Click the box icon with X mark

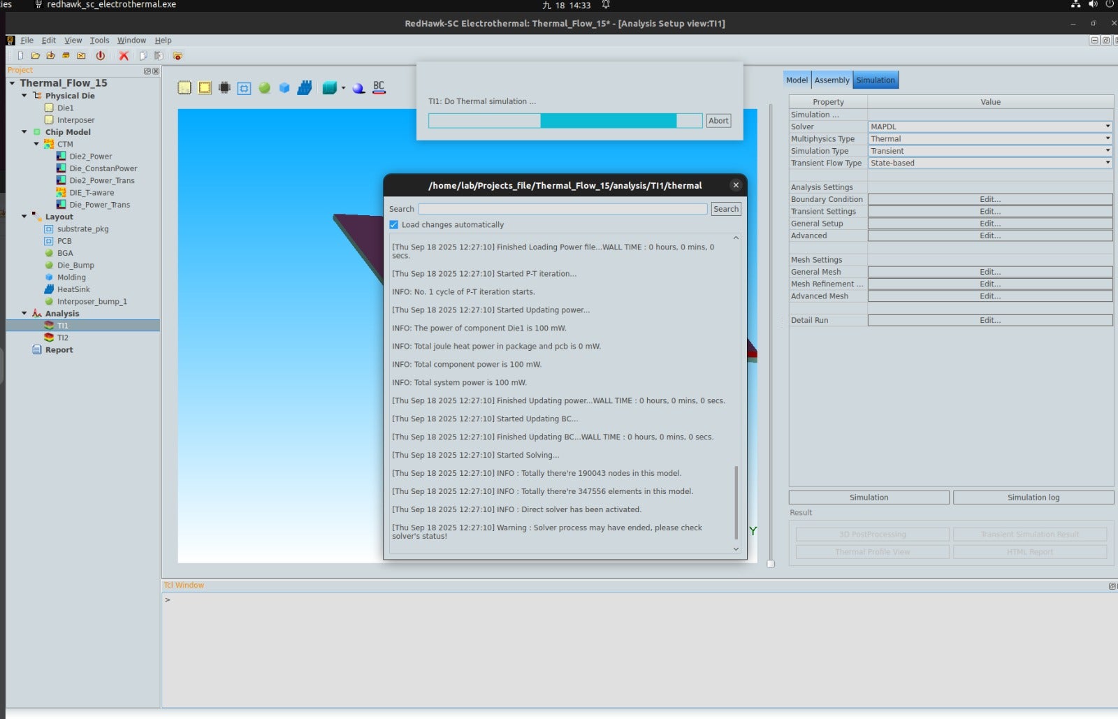coord(81,56)
